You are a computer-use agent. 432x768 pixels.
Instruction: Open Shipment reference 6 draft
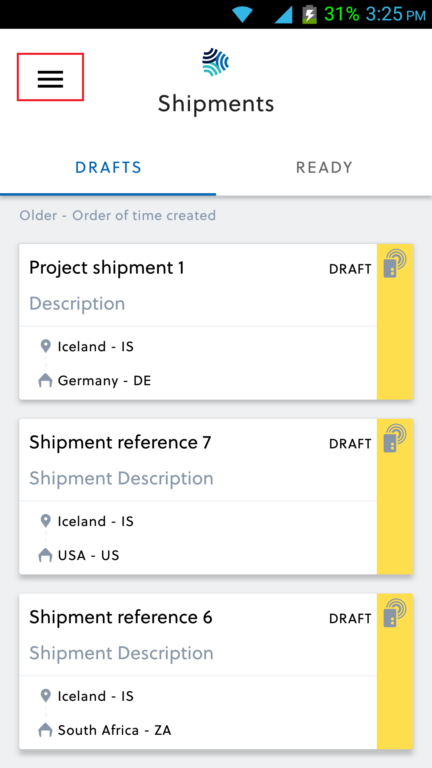tap(198, 671)
